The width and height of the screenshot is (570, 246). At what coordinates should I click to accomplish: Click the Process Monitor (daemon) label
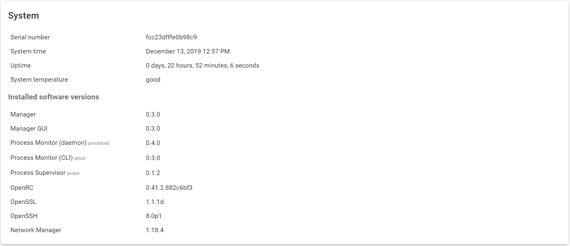[48, 143]
